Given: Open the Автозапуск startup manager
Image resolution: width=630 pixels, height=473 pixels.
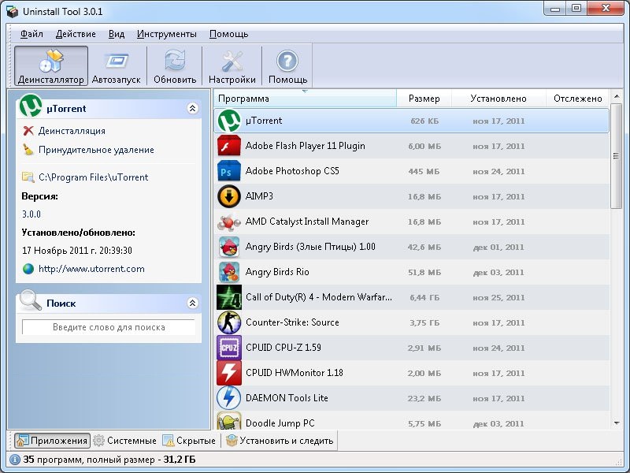Looking at the screenshot, I should click(x=117, y=66).
